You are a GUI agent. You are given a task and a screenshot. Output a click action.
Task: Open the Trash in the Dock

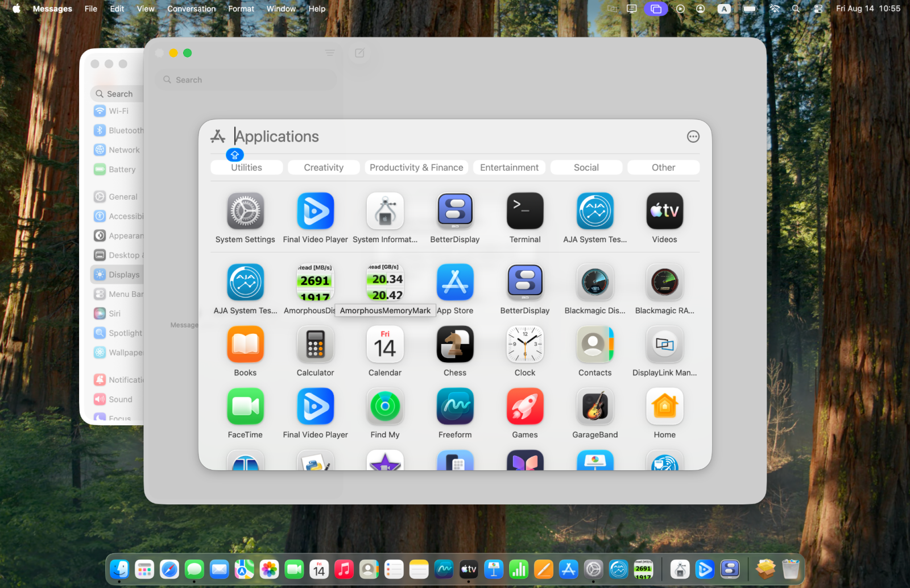click(x=791, y=569)
